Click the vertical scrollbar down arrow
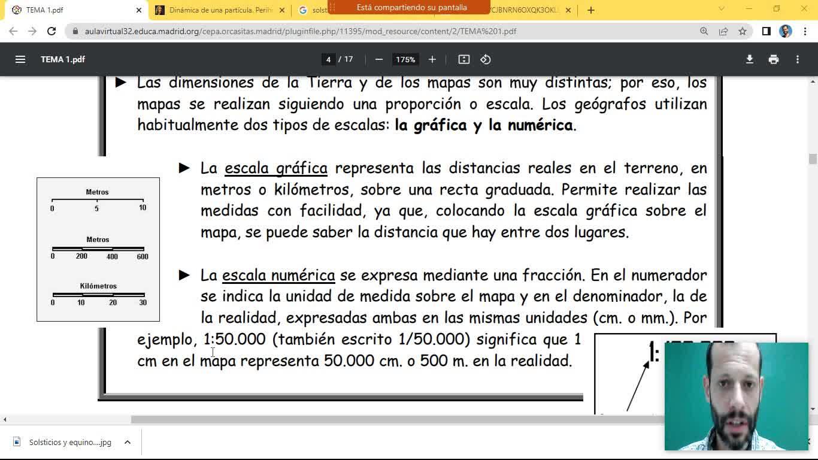 point(813,409)
